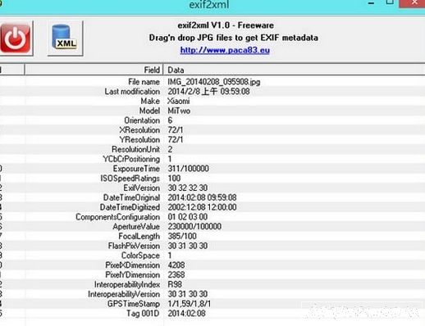
Task: Select the ExposureTime field label
Action: [x=136, y=169]
